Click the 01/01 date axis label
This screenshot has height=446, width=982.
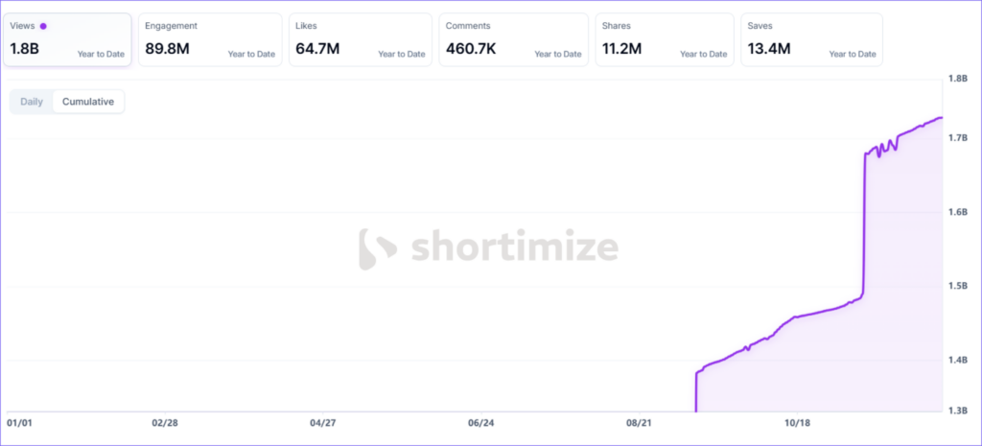(20, 422)
